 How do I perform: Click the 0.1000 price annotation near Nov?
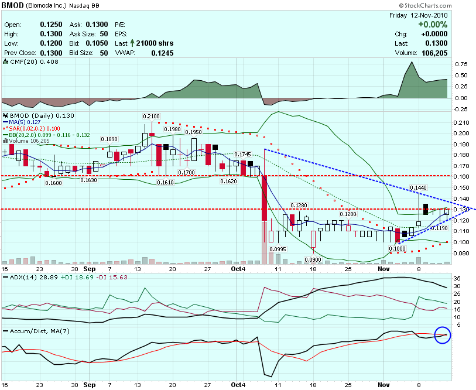[x=397, y=248]
